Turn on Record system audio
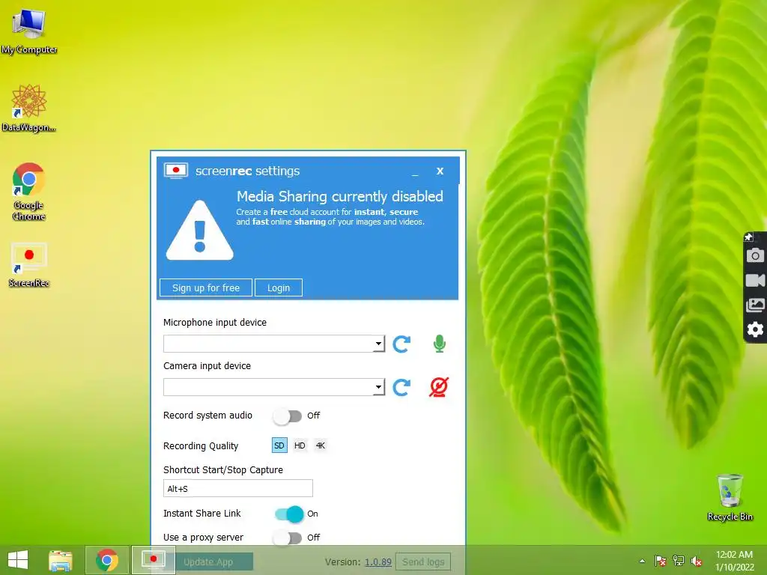The width and height of the screenshot is (767, 575). [288, 416]
